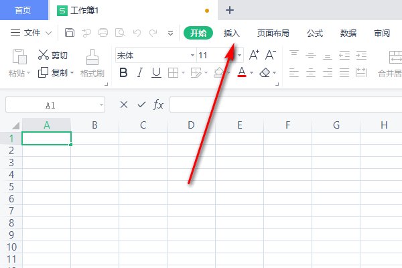
Task: Switch to the Insert (插入) ribbon tab
Action: 231,33
